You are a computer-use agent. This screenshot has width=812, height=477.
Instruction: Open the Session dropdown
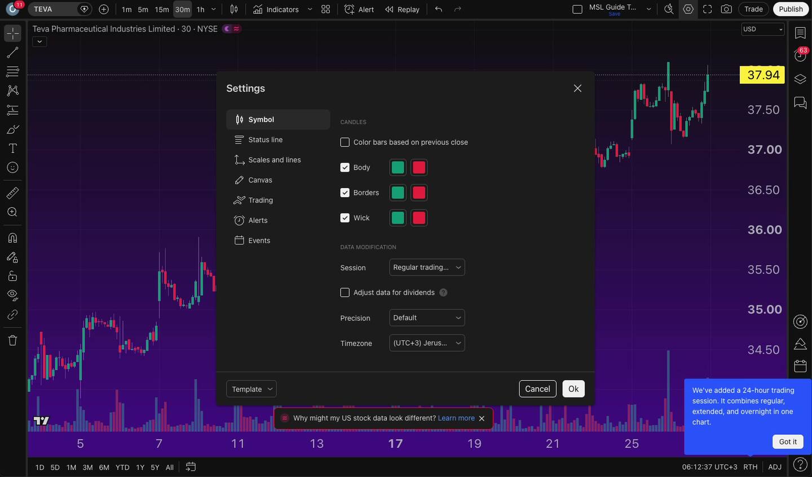[x=427, y=268]
